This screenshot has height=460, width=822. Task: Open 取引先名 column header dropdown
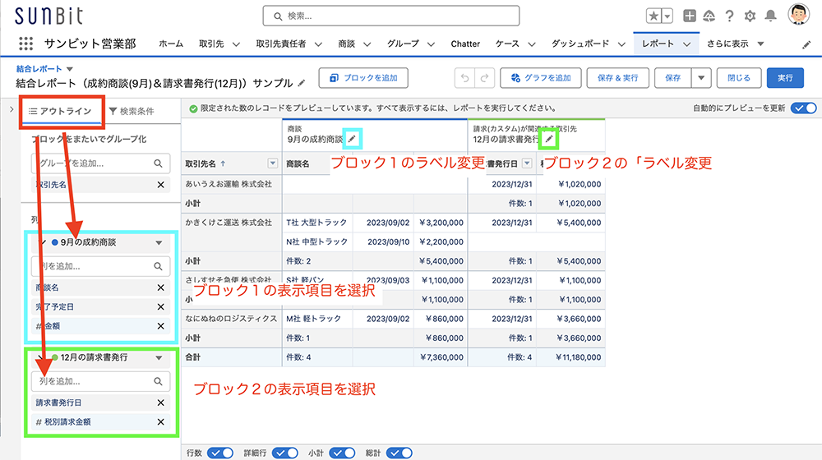tap(273, 163)
